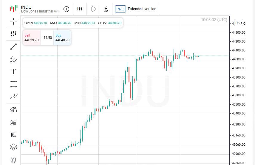Select the trend line drawing tool
Screen dimensions: 255x165
[13, 47]
